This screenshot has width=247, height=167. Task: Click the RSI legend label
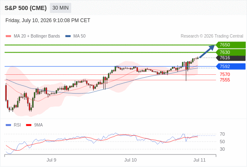click(17, 125)
